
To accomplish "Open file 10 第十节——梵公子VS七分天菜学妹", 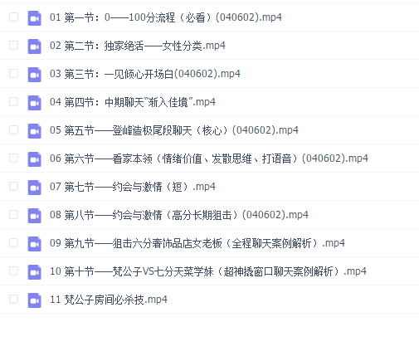I will pyautogui.click(x=208, y=271).
